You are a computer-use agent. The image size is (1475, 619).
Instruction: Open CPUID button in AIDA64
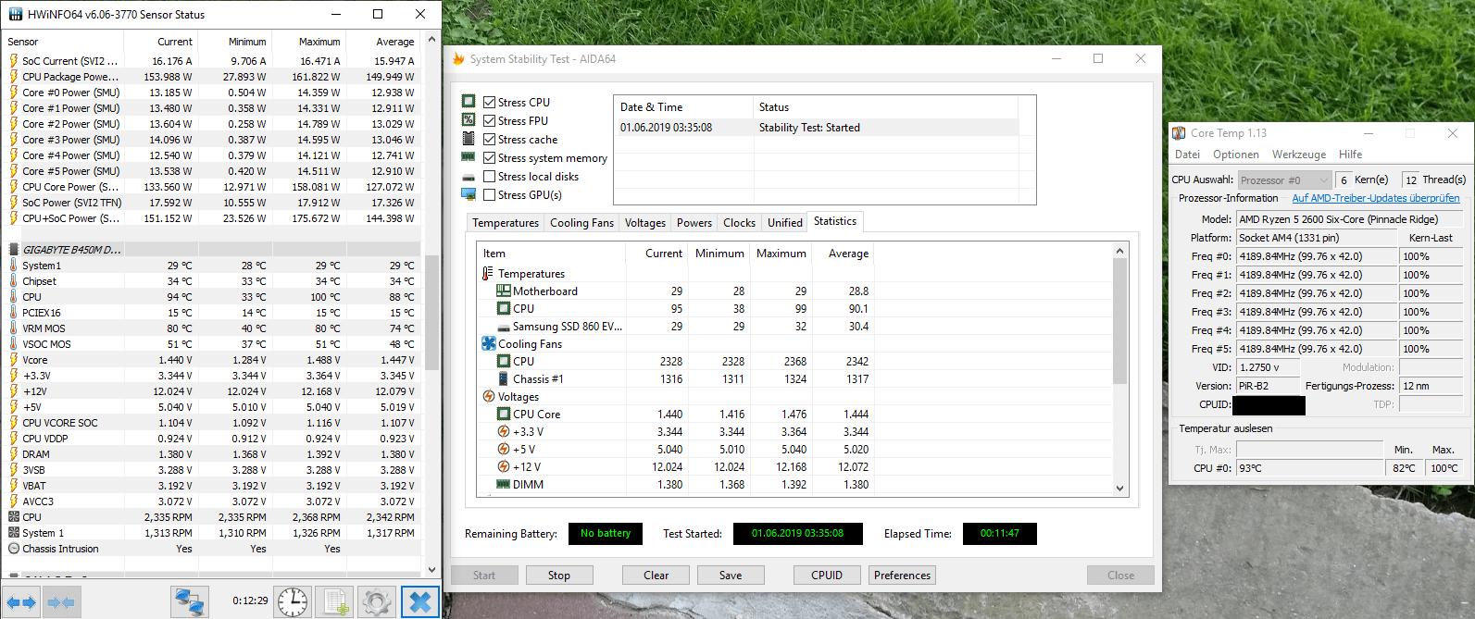click(x=827, y=576)
